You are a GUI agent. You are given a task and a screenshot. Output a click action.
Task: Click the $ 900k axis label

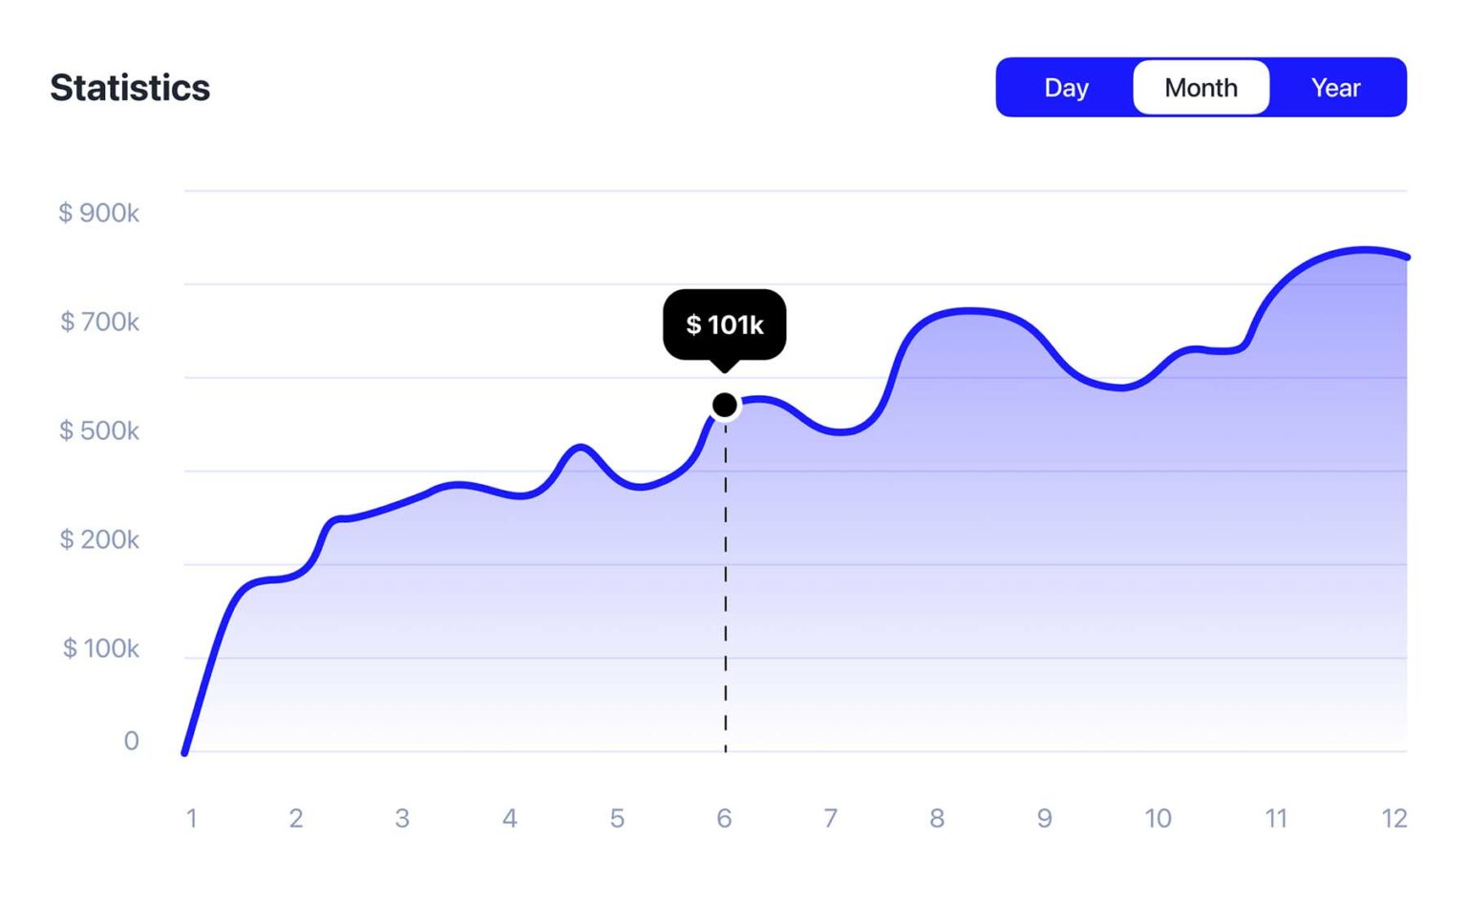(98, 213)
